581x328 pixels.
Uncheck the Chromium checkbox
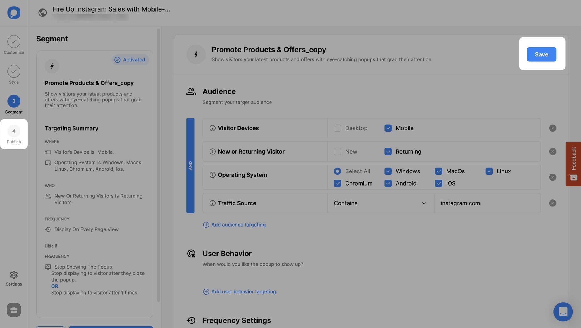[337, 183]
